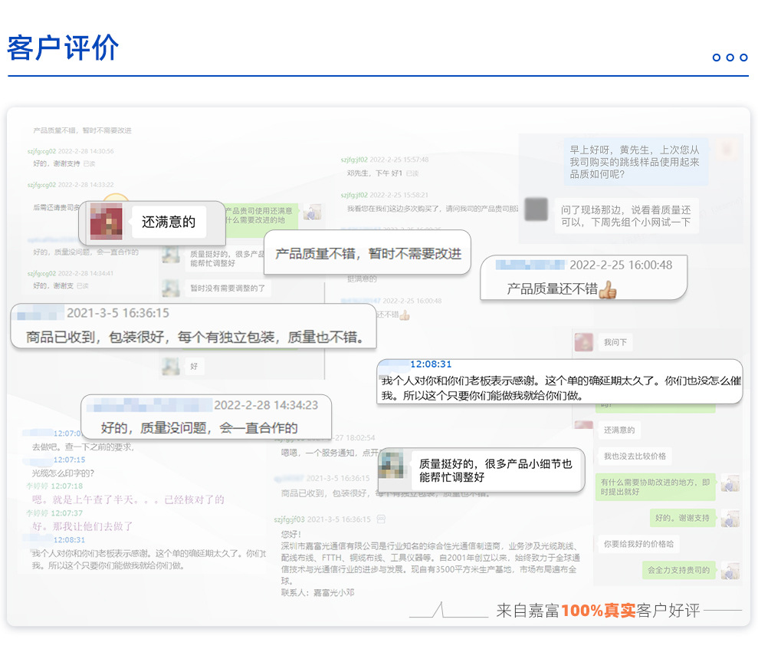This screenshot has width=758, height=659.
Task: Click the 邓先生,下午好1 message
Action: click(375, 173)
